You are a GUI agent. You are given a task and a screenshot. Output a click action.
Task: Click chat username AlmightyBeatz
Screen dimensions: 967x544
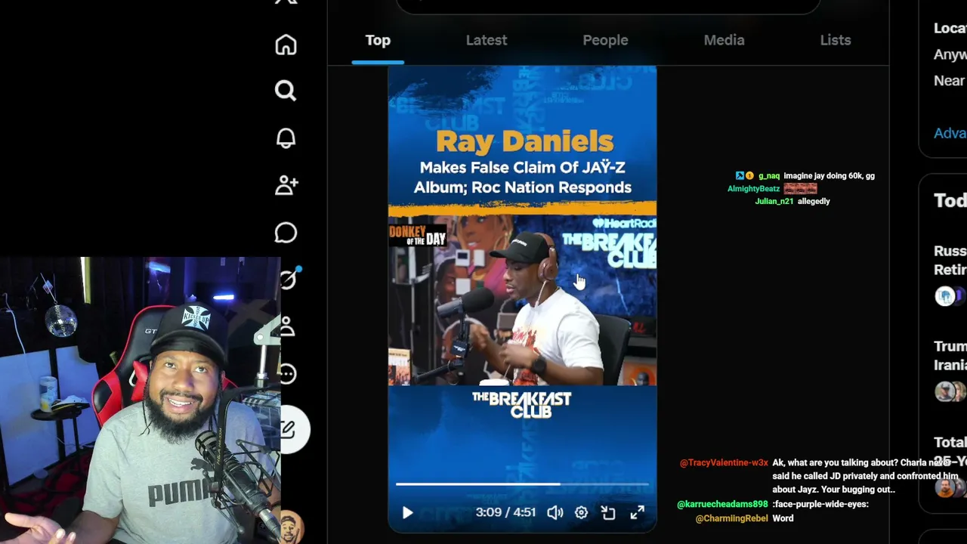[x=753, y=189]
